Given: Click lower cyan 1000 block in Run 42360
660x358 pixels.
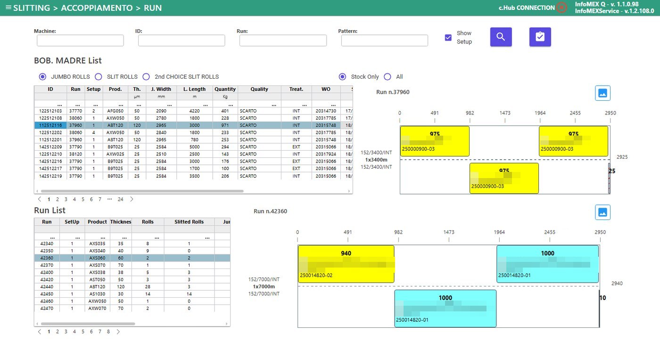Looking at the screenshot, I should point(445,309).
